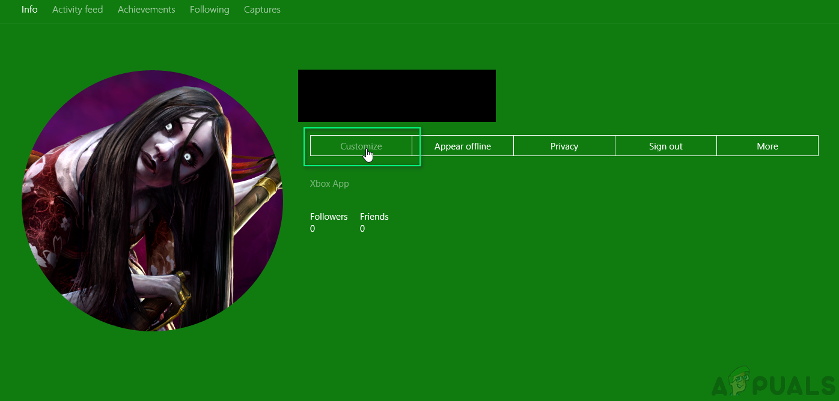Image resolution: width=839 pixels, height=401 pixels.
Task: Click the Customize button
Action: (x=361, y=146)
